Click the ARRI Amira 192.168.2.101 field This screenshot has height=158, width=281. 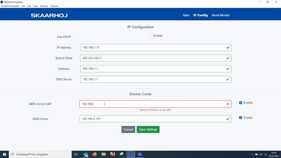[155, 119]
